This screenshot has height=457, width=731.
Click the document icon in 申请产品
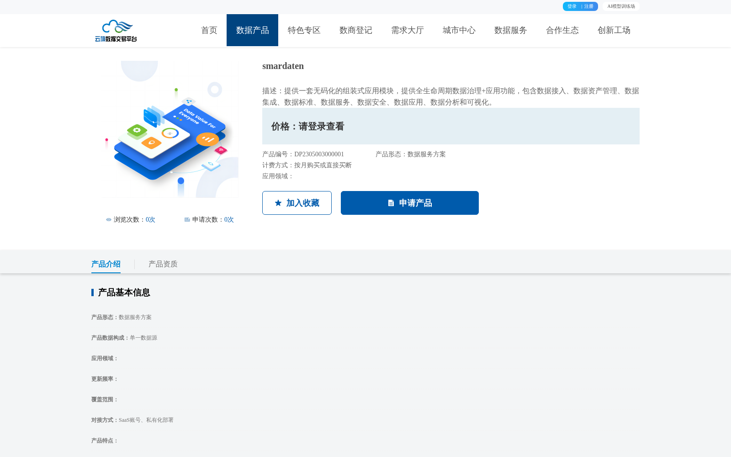pyautogui.click(x=391, y=203)
